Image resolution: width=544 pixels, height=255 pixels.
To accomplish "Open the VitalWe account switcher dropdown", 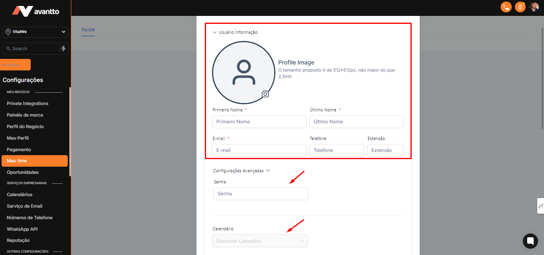I will coord(35,32).
